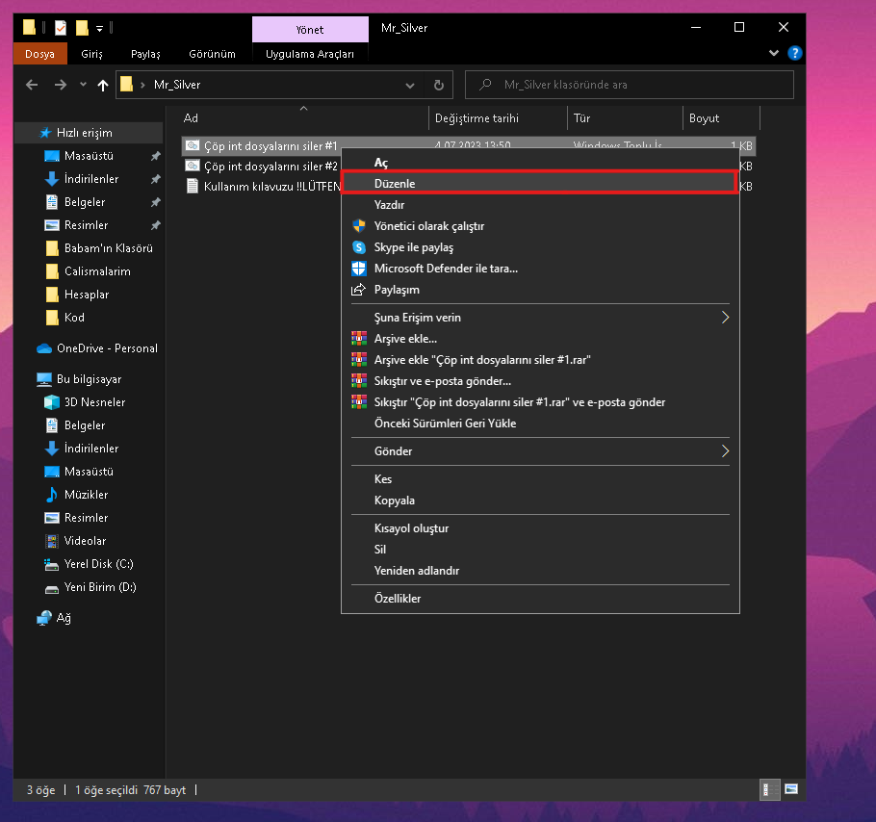The image size is (876, 822).
Task: Click the Videolar film icon
Action: [x=51, y=541]
